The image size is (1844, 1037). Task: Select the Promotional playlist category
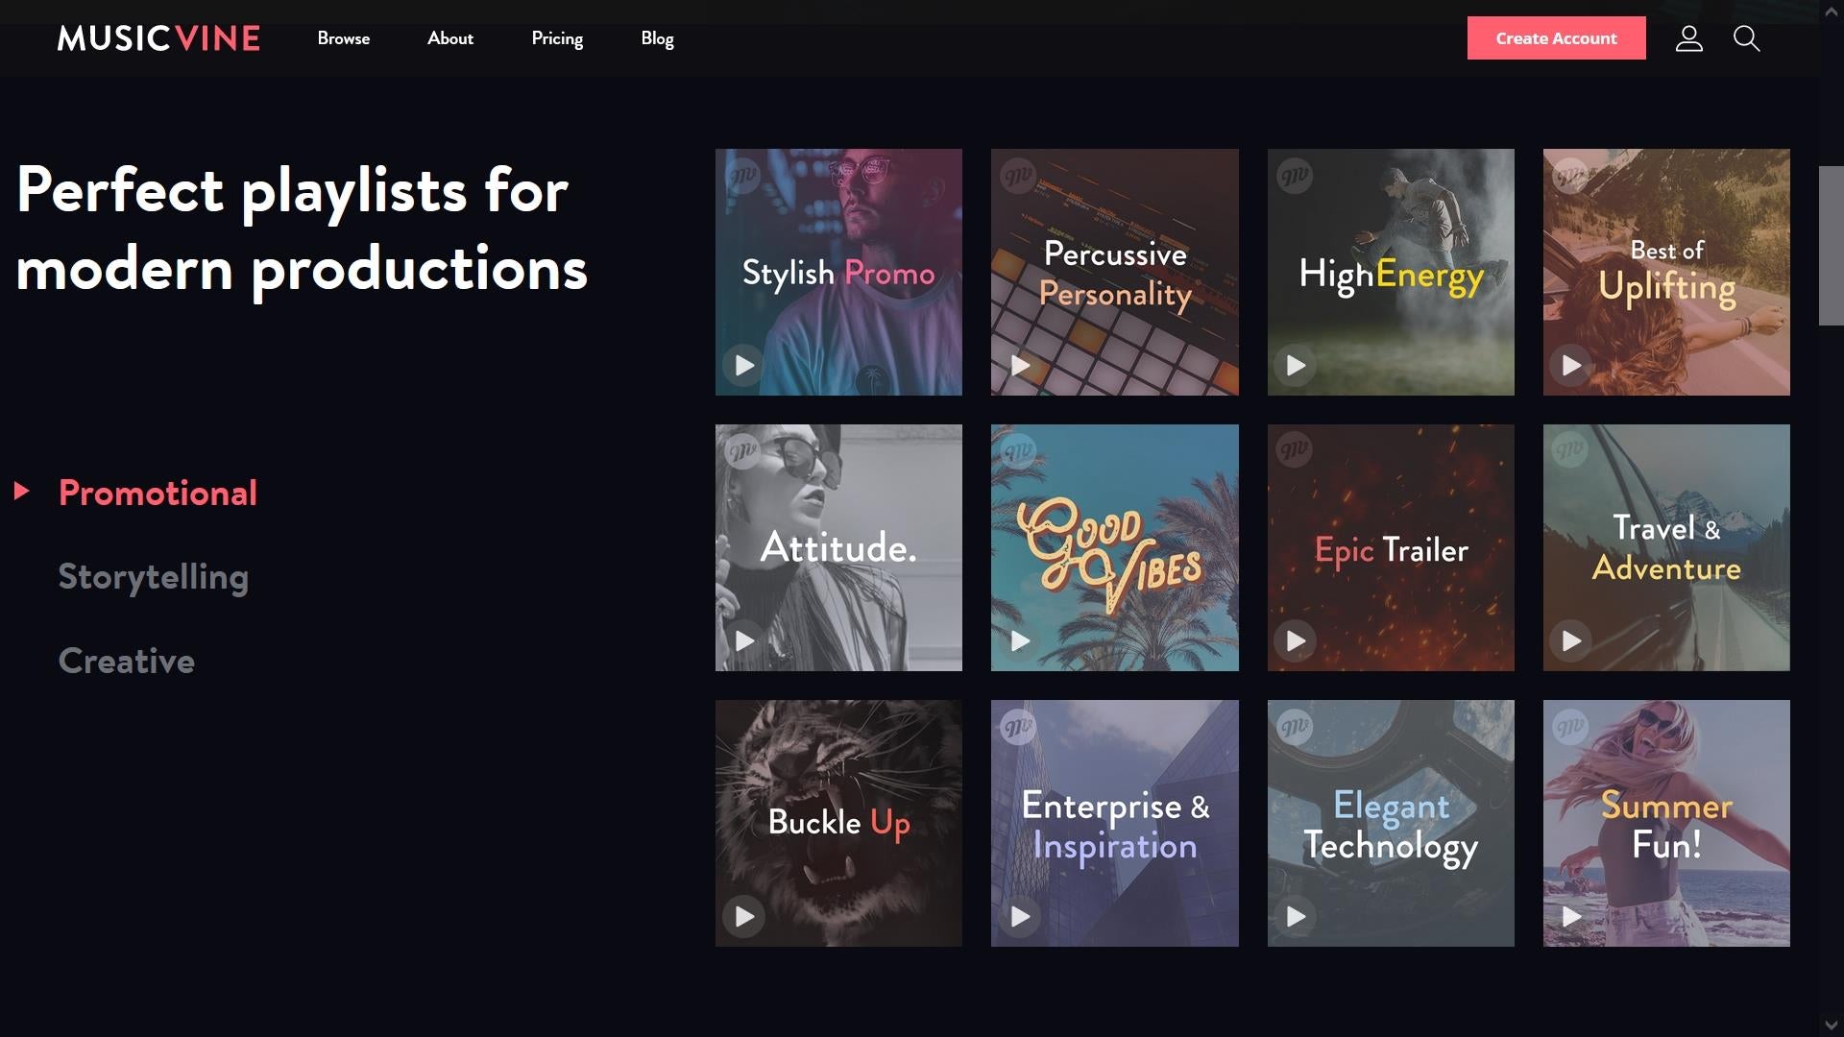coord(158,493)
